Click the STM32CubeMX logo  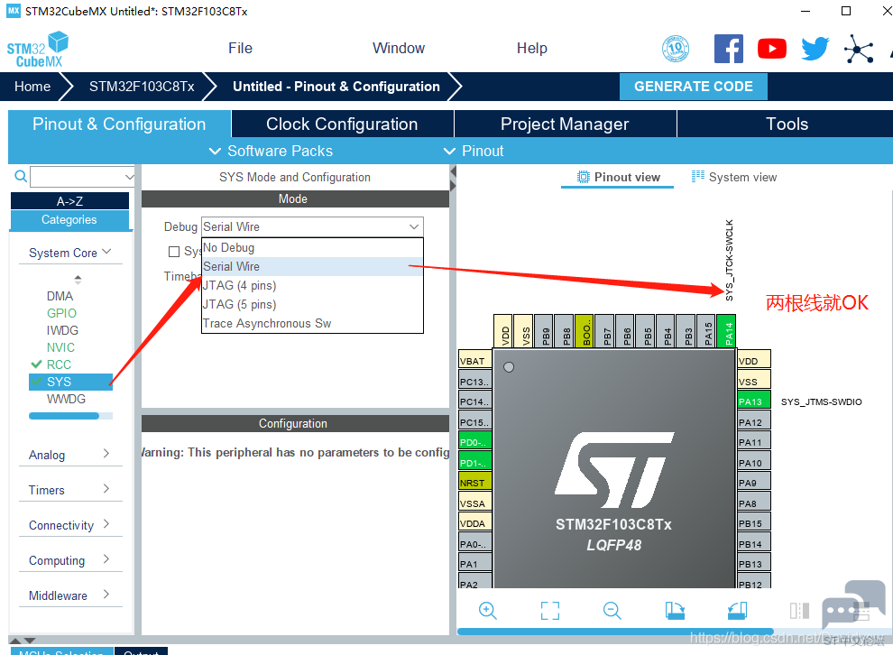38,51
